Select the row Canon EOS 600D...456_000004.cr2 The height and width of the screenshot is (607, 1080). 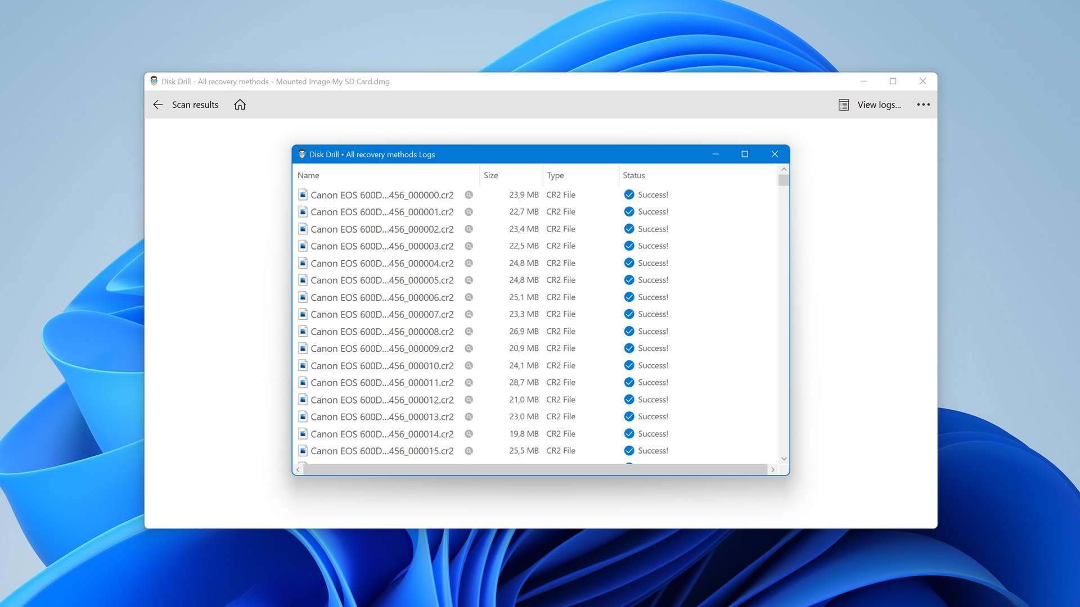[535, 263]
